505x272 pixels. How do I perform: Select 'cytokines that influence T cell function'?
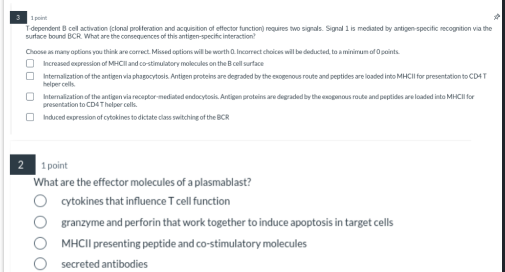tap(40, 201)
